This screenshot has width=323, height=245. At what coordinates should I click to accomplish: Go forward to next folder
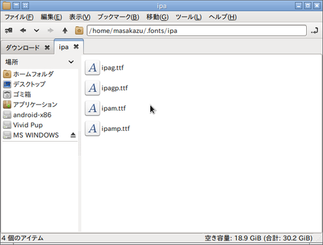(x=50, y=30)
